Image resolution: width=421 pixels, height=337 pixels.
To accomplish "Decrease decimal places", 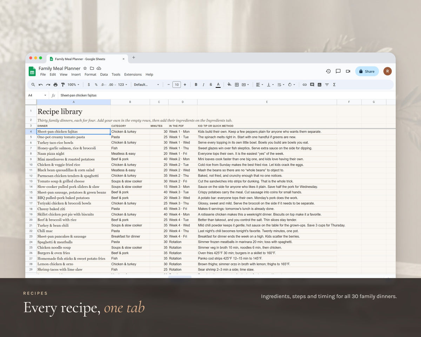I will 103,85.
